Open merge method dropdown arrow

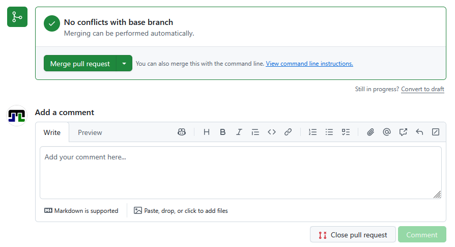[124, 63]
